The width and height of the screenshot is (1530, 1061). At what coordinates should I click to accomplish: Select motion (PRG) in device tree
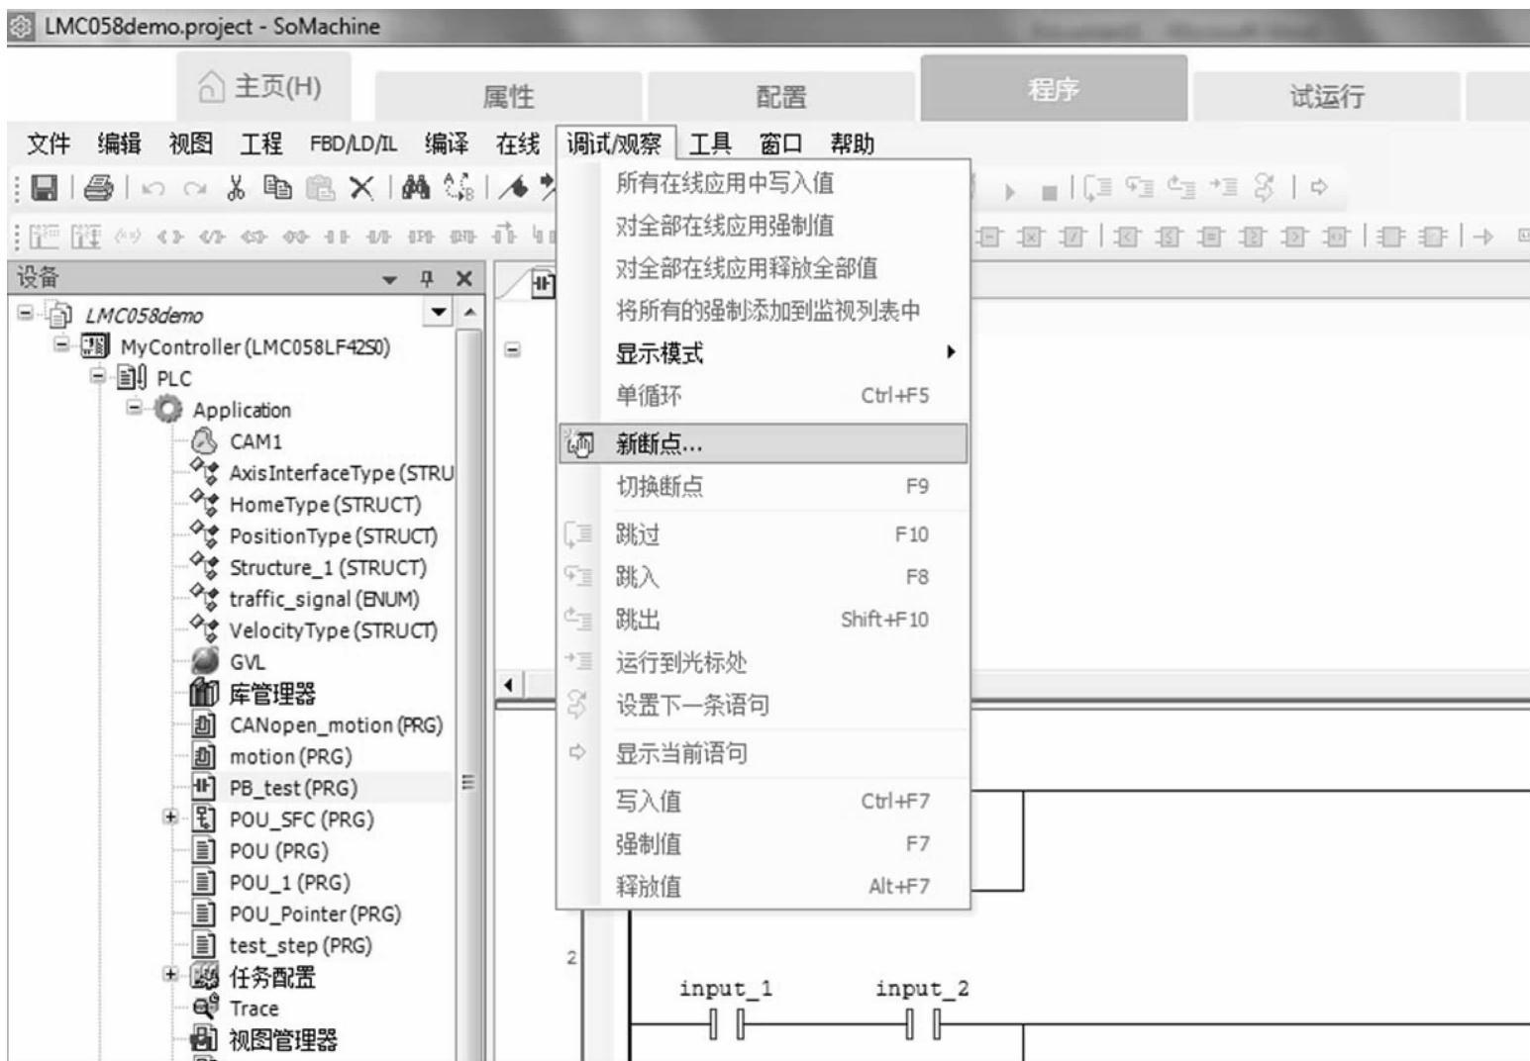tap(290, 756)
